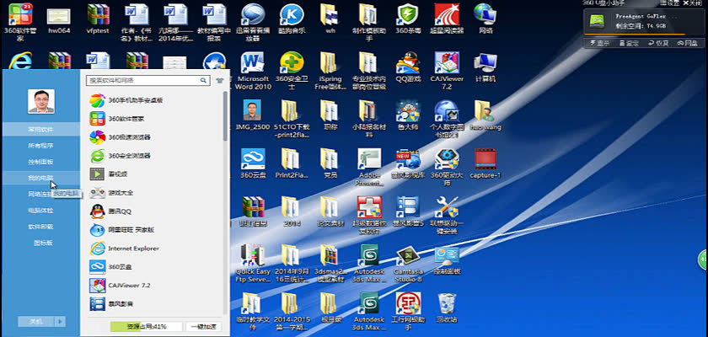The height and width of the screenshot is (337, 708).
Task: Open 软件卸载 from the start menu sidebar
Action: point(40,227)
